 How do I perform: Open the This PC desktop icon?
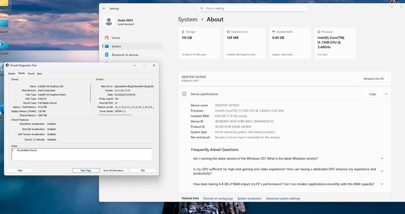tap(4, 26)
